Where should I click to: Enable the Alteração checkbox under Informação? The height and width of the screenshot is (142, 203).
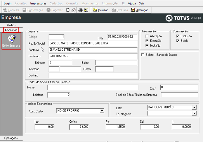[147, 36]
